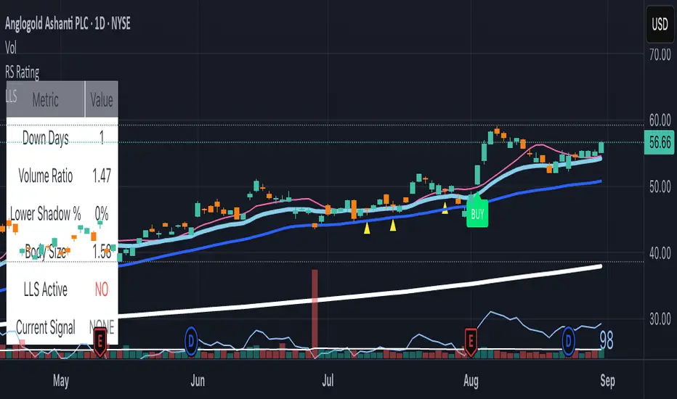Click the May earnings E marker
This screenshot has height=399, width=677.
pos(100,342)
